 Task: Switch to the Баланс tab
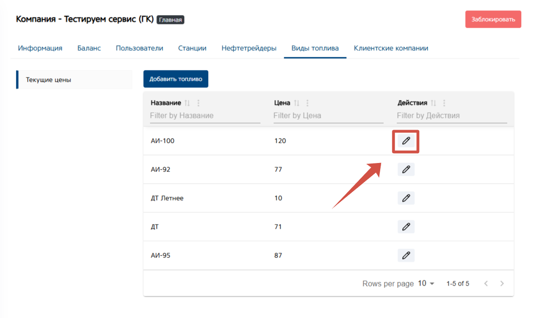[x=89, y=48]
